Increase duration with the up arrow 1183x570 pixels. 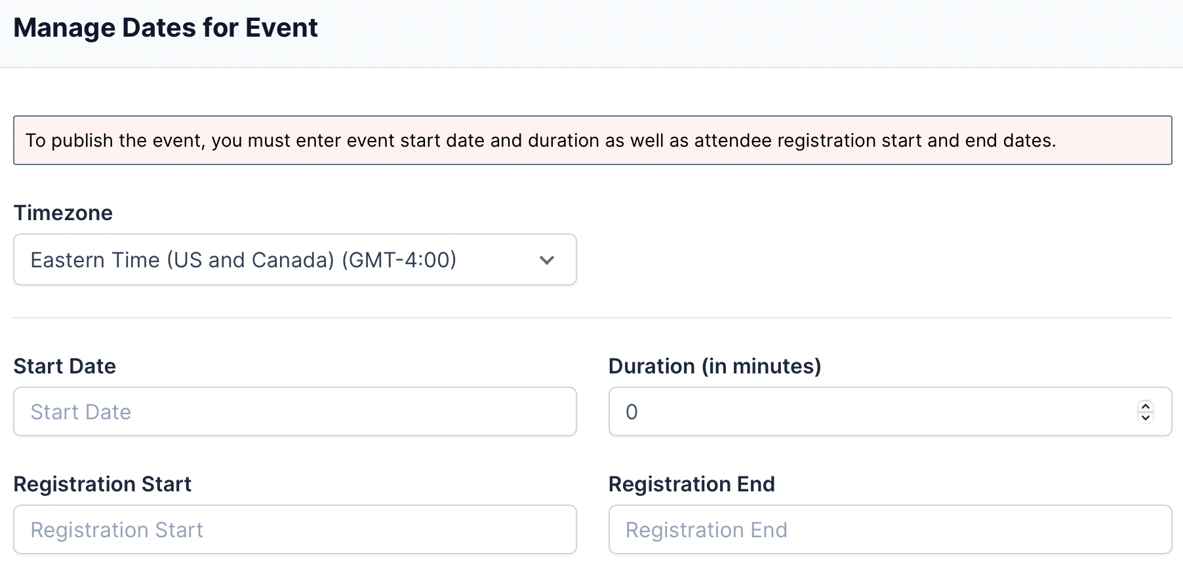1145,406
